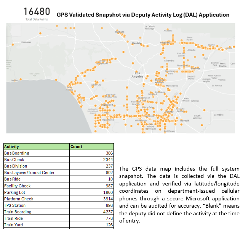Click the GPS data map description paragraph
This screenshot has height=229, width=243.
[179, 195]
